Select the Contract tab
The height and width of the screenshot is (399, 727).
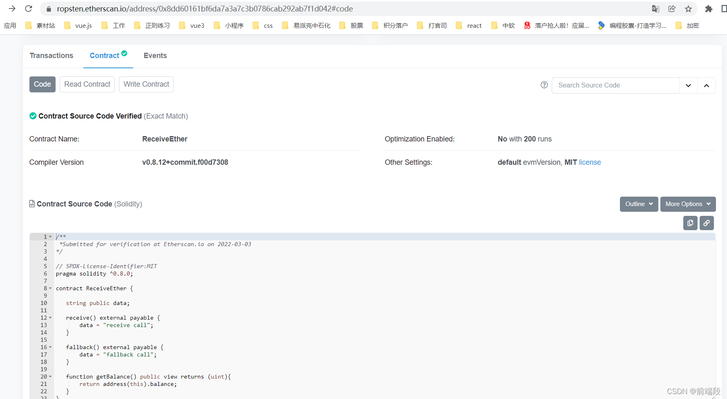[x=108, y=56]
